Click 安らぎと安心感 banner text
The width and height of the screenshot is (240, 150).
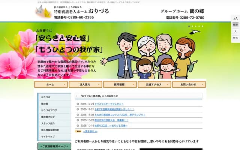(x=63, y=38)
